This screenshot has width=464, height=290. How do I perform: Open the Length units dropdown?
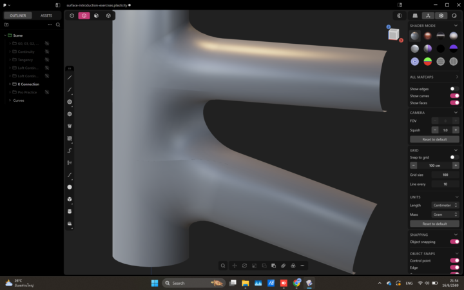445,205
